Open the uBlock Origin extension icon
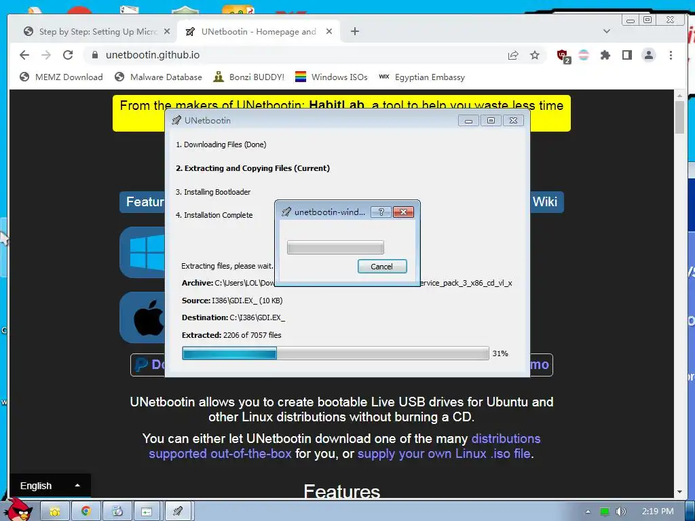This screenshot has height=521, width=695. (x=563, y=56)
